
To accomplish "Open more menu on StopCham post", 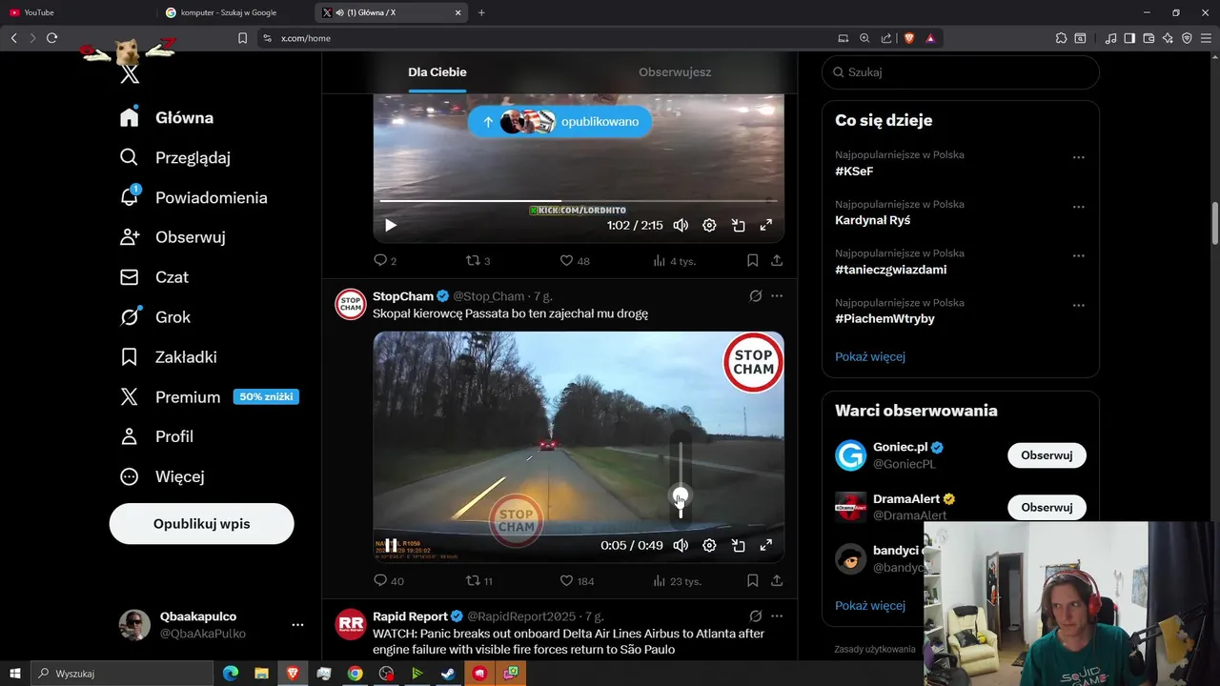I will click(777, 296).
